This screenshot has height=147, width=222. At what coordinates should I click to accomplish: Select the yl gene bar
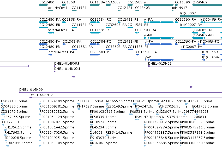159,5
